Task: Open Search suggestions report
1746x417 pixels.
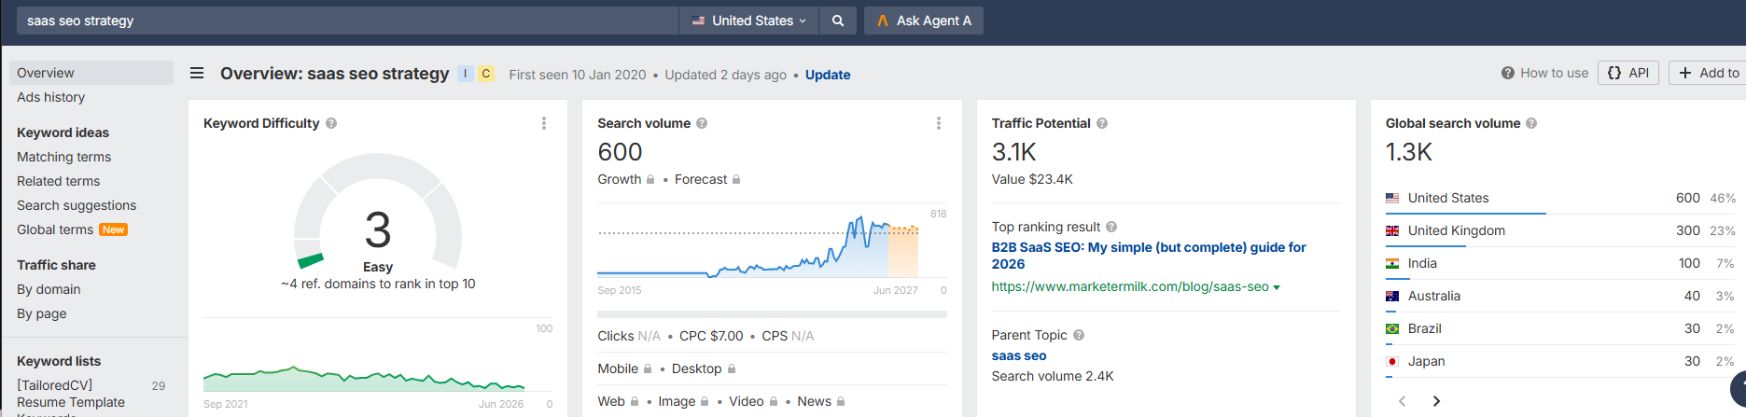Action: [x=77, y=205]
